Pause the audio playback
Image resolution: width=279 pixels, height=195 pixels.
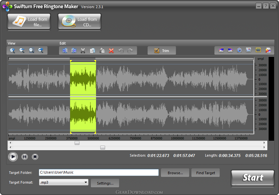[x=25, y=157]
